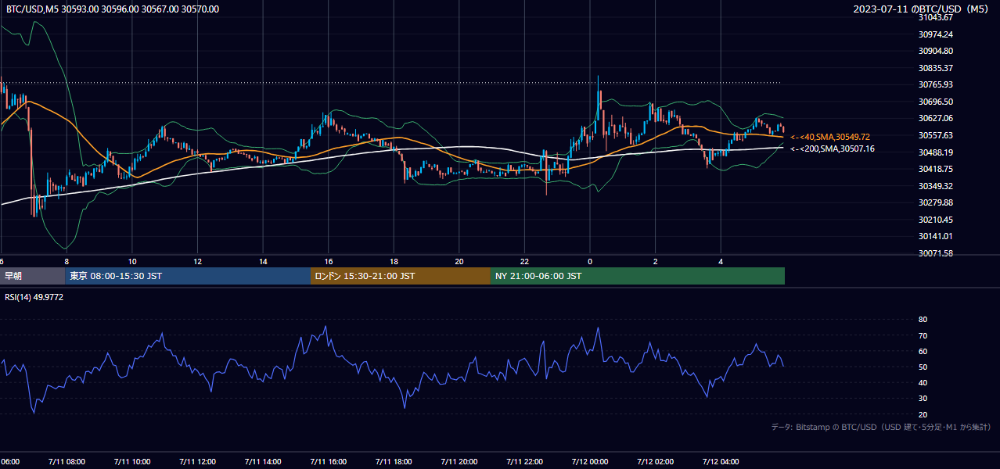
Task: Click price axis value 30418.75
Action: tap(936, 169)
